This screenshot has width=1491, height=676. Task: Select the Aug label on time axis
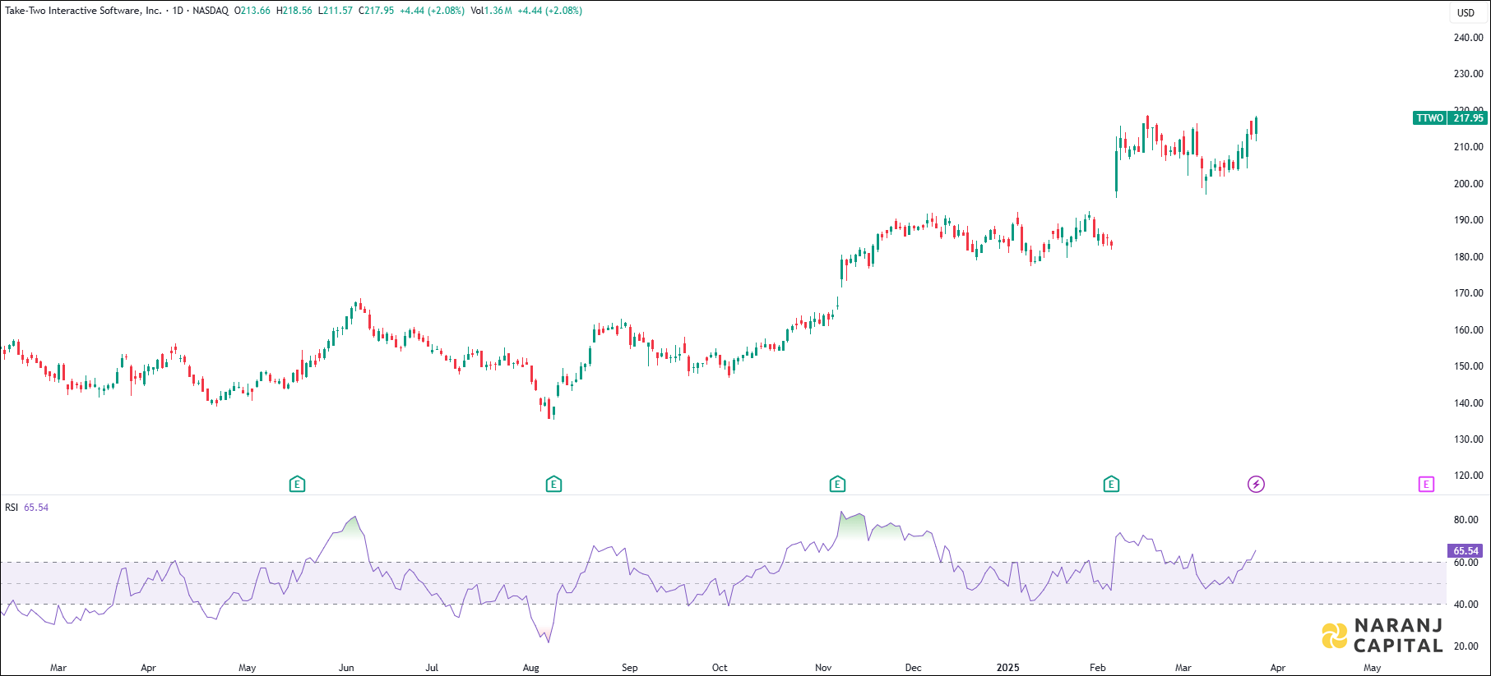(x=531, y=668)
